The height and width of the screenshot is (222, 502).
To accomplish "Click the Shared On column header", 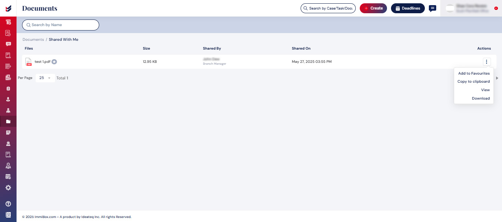I will coord(301,49).
